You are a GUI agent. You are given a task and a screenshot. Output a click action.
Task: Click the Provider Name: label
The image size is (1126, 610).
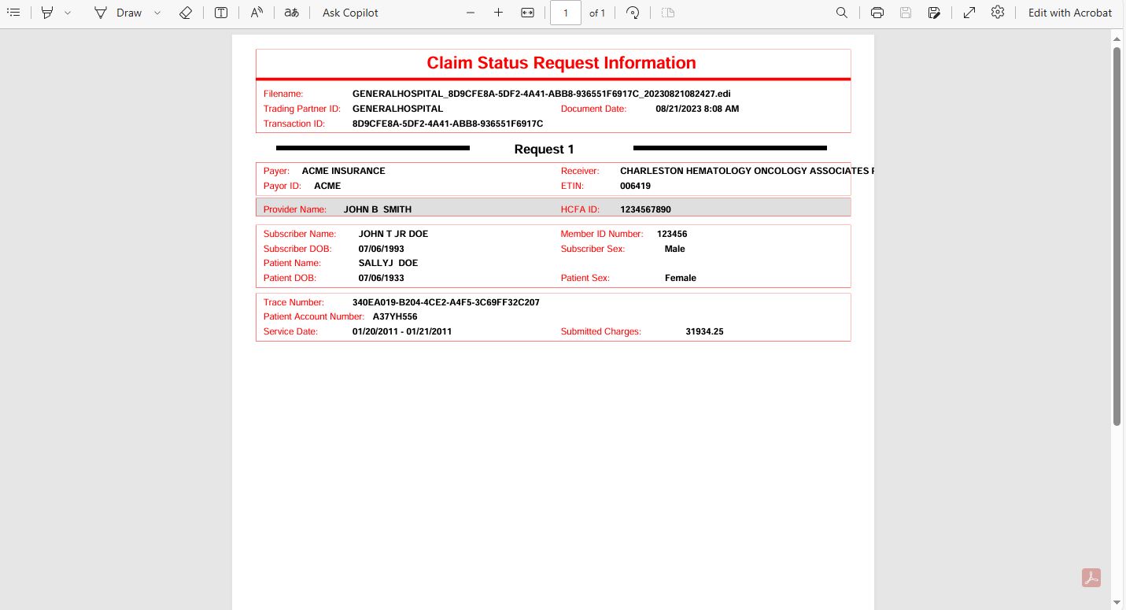pos(295,209)
